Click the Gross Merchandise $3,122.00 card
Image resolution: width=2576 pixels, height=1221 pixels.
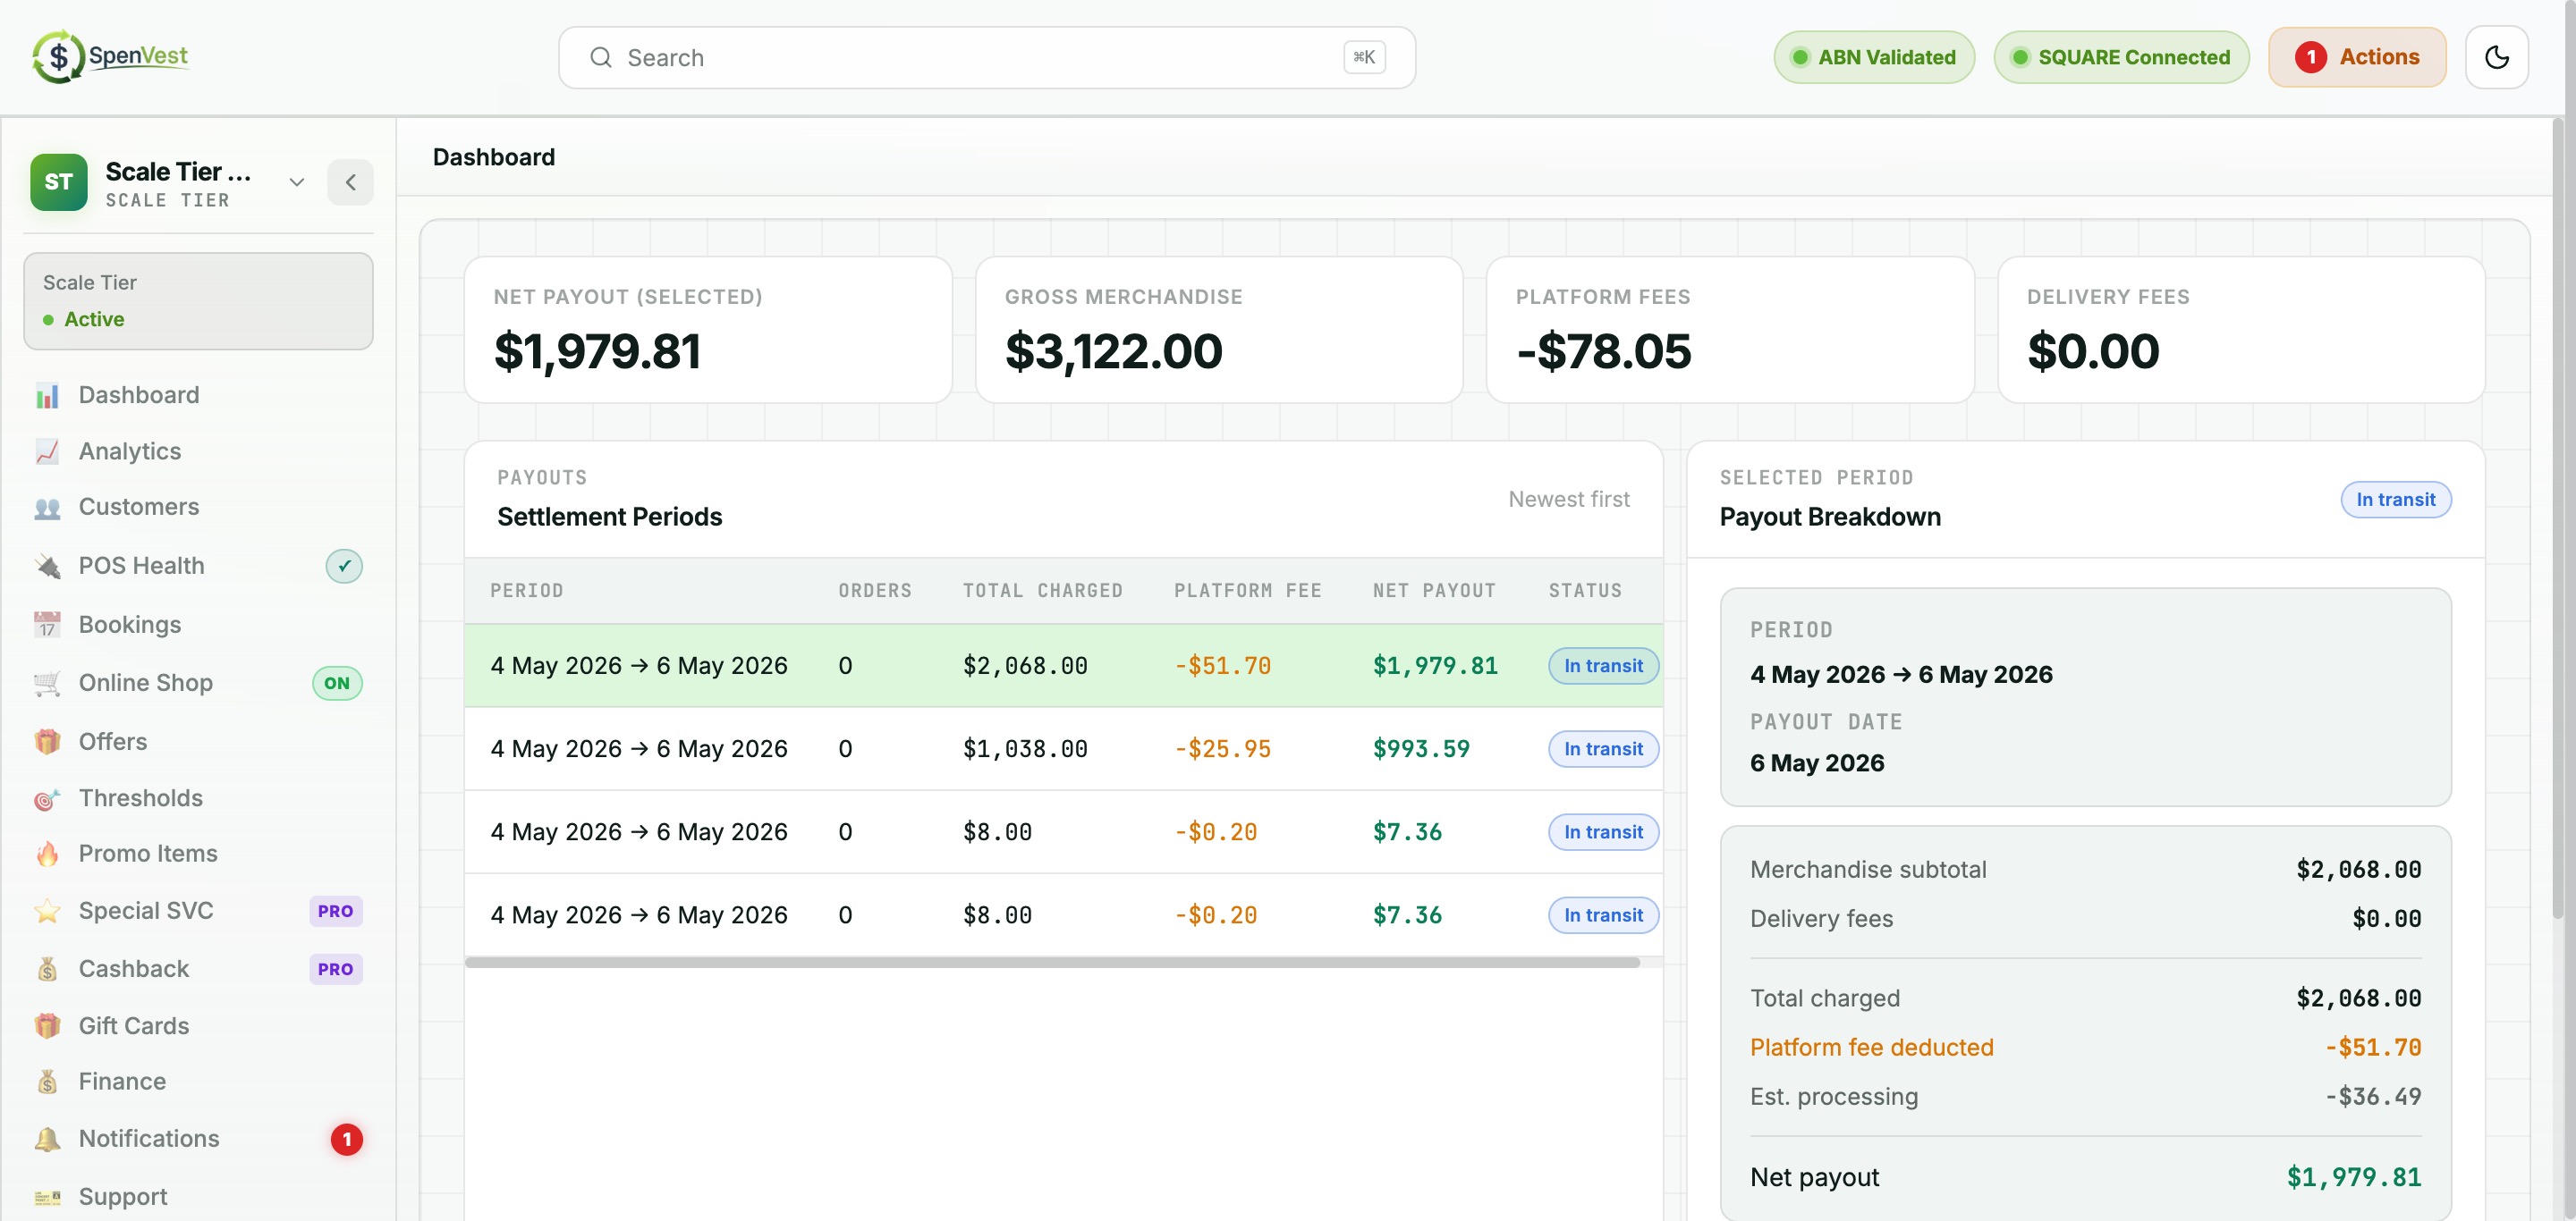pos(1219,331)
